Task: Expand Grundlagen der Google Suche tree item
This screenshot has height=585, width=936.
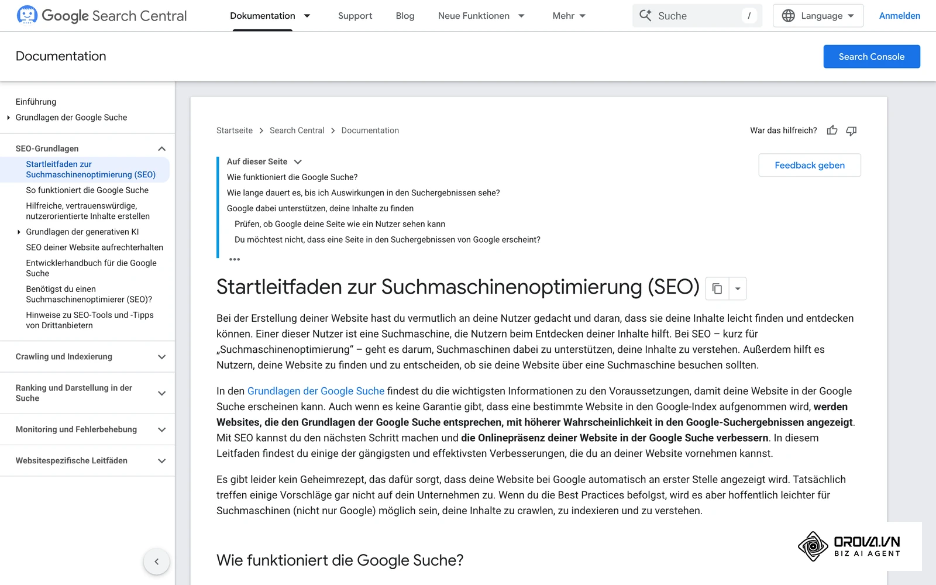Action: 8,118
